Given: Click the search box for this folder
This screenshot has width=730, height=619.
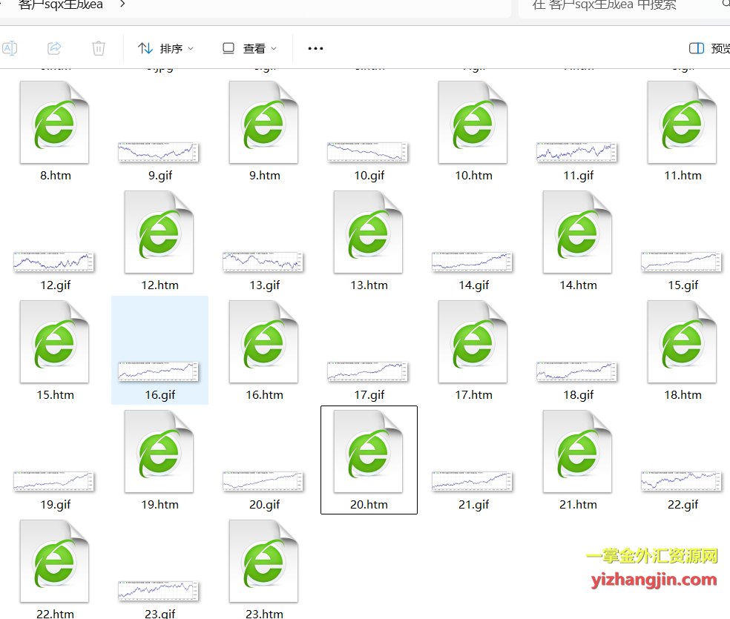Looking at the screenshot, I should pyautogui.click(x=623, y=5).
